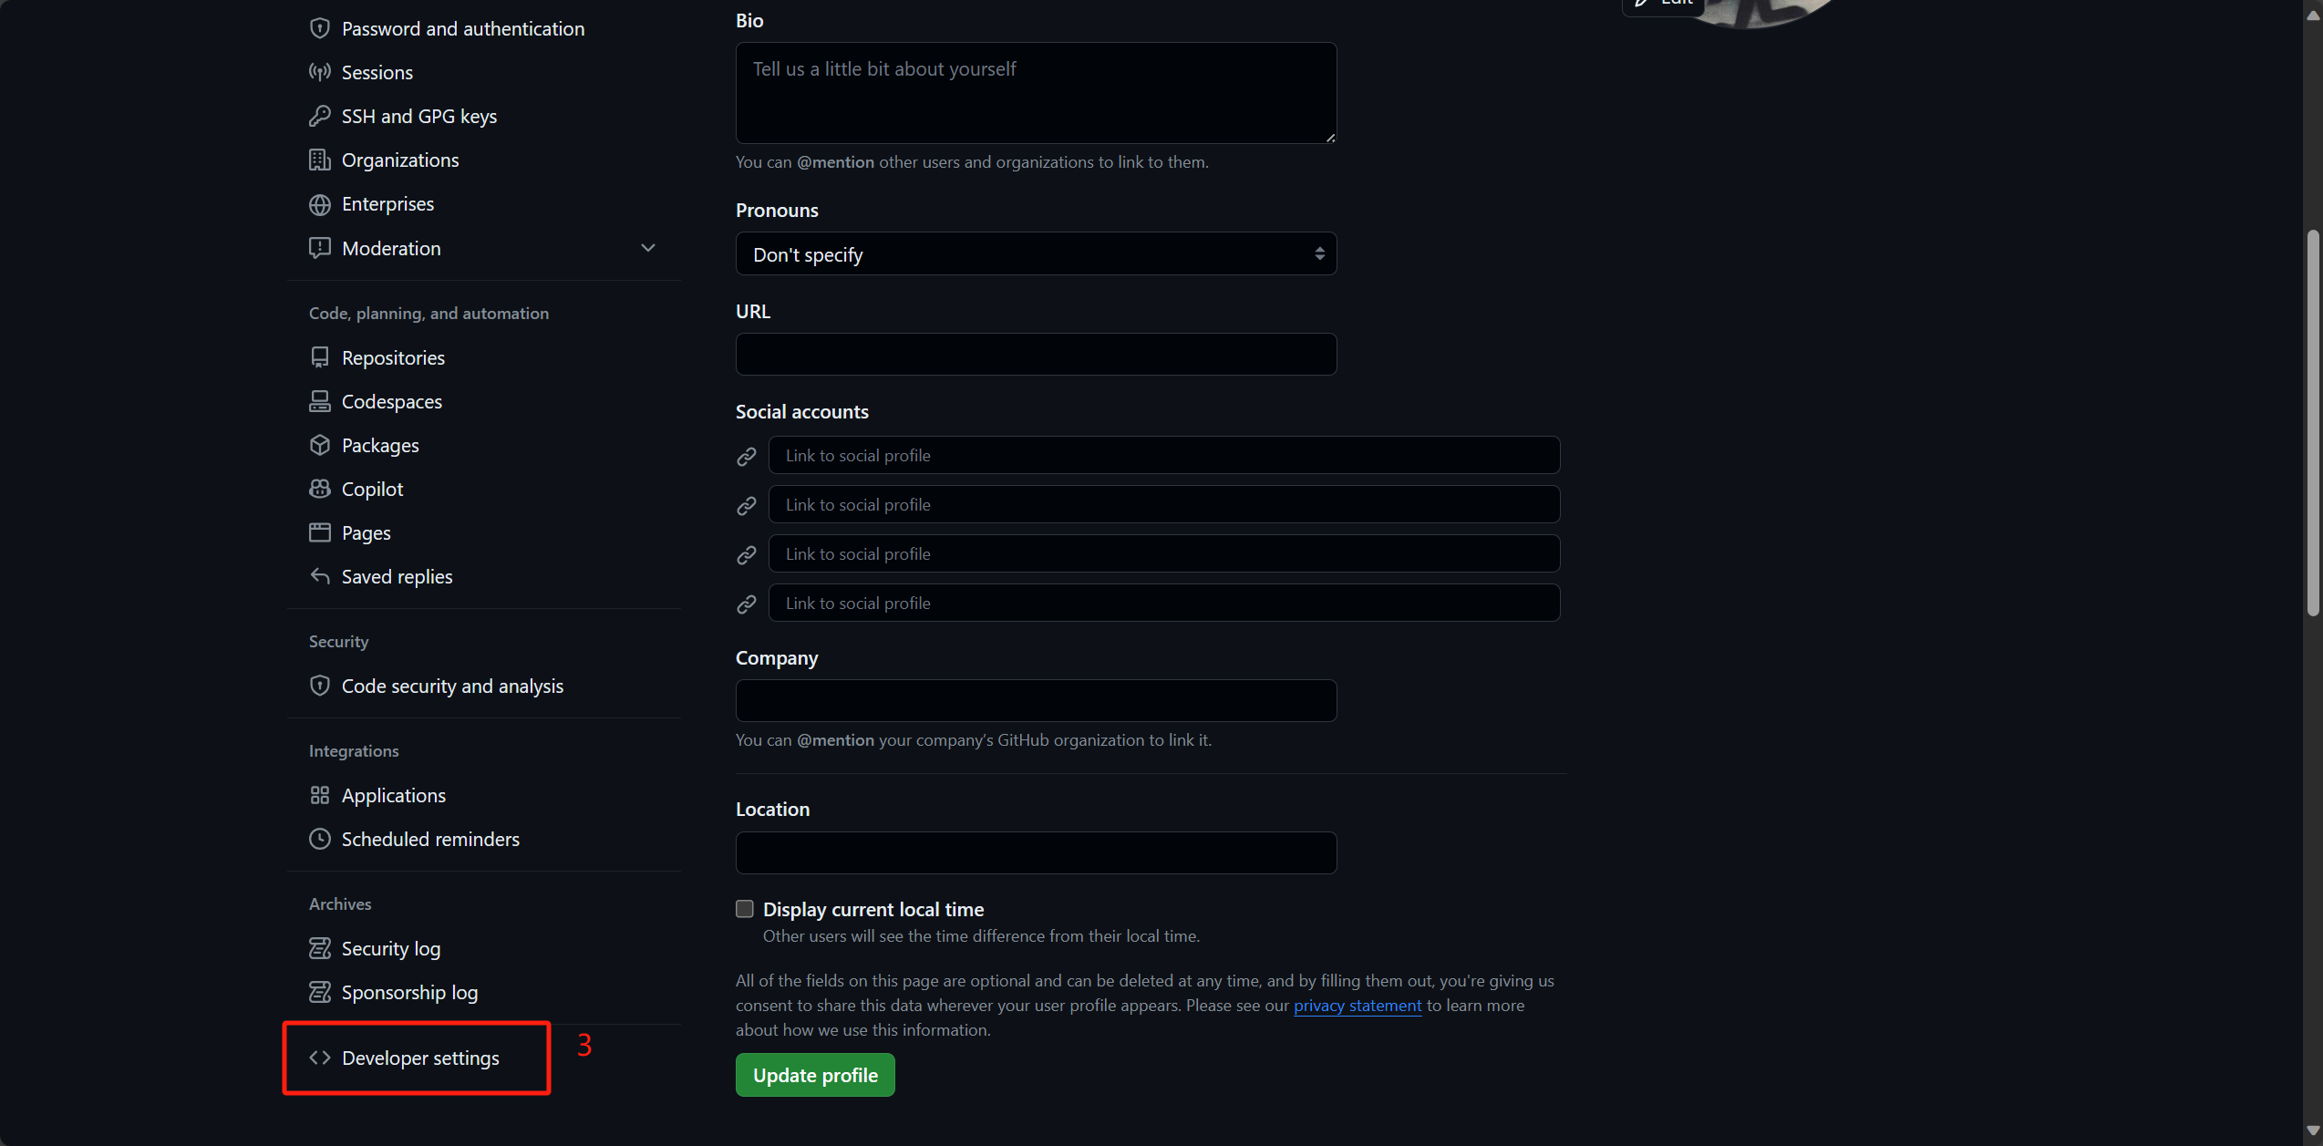This screenshot has width=2323, height=1146.
Task: Click into the Bio text area
Action: click(x=1036, y=93)
